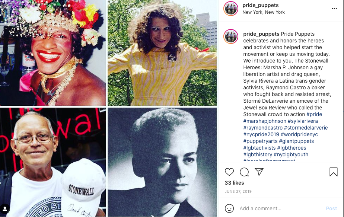Open the JUNE 27, 2019 timestamp link
Image resolution: width=344 pixels, height=217 pixels.
point(238,192)
